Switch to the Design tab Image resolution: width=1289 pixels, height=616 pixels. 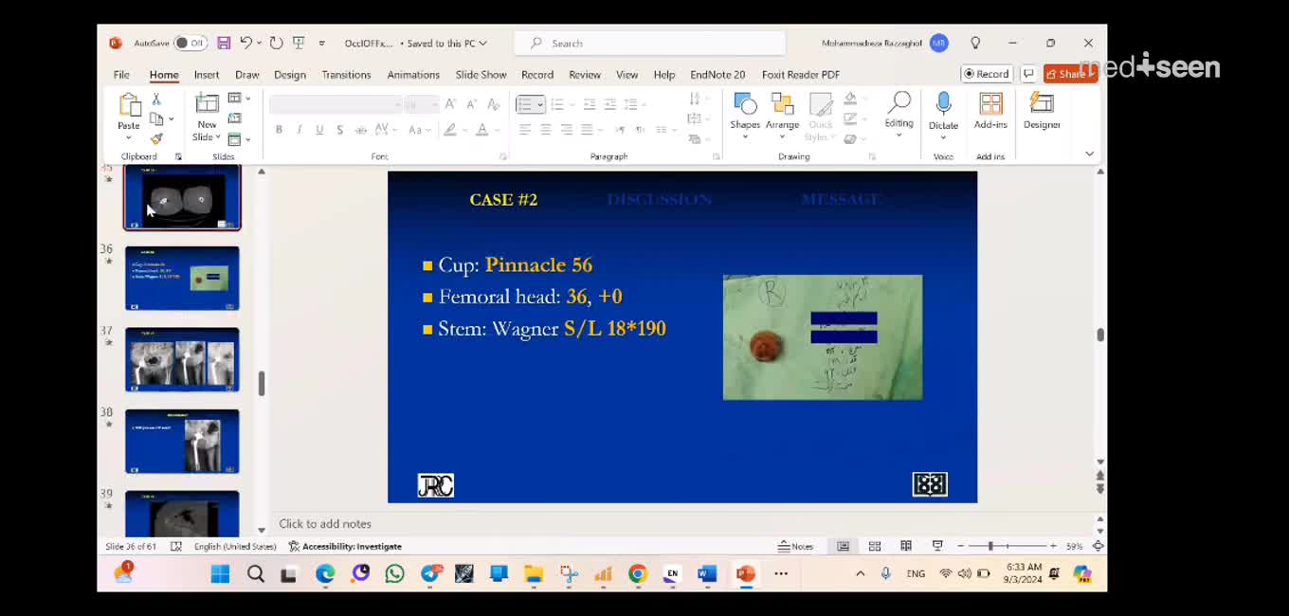290,74
